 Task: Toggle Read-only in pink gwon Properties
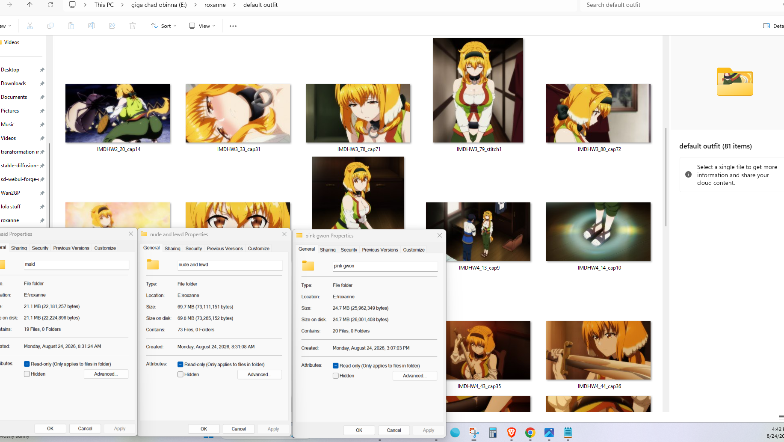click(336, 366)
